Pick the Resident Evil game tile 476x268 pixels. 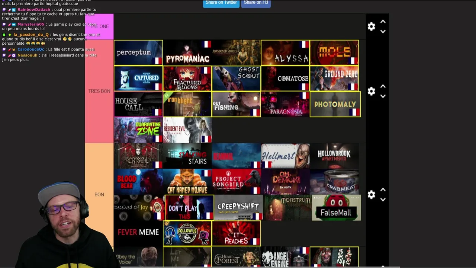click(187, 130)
